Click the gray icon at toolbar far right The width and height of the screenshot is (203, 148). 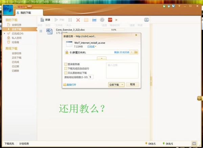point(146,20)
